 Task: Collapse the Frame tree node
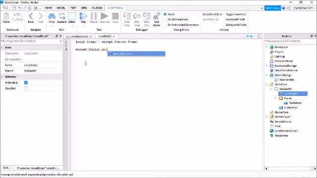point(276,98)
